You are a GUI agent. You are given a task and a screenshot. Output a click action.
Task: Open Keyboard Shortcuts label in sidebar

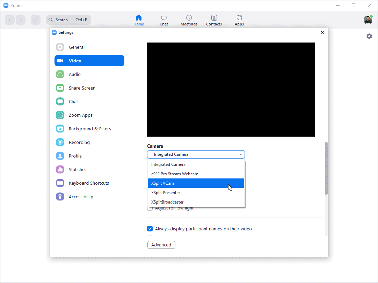89,183
